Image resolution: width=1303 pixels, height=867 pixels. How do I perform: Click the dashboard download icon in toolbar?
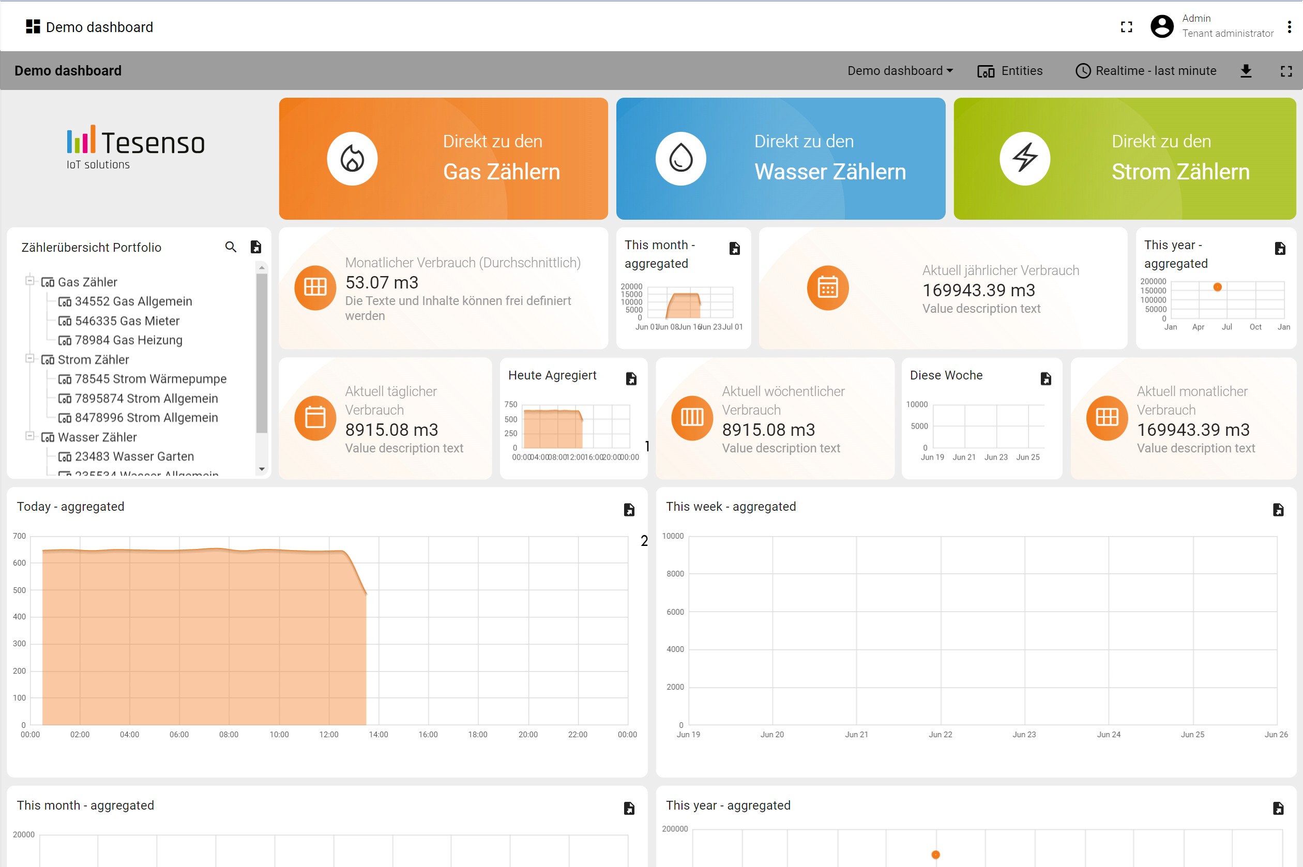[x=1246, y=71]
